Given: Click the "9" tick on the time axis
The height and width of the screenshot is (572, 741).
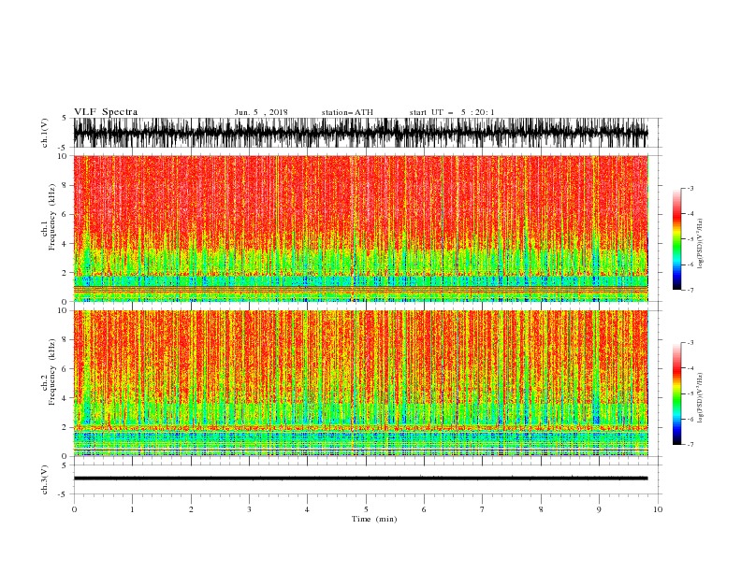Looking at the screenshot, I should point(599,509).
